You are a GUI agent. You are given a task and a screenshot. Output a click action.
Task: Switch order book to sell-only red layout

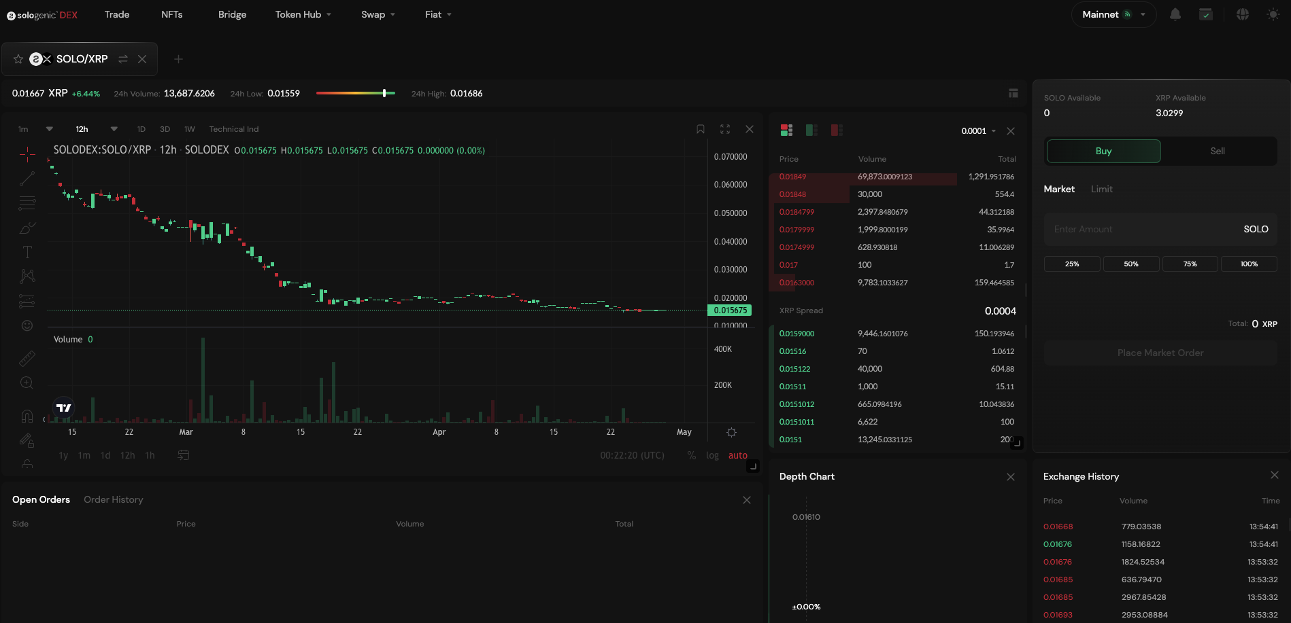tap(837, 129)
